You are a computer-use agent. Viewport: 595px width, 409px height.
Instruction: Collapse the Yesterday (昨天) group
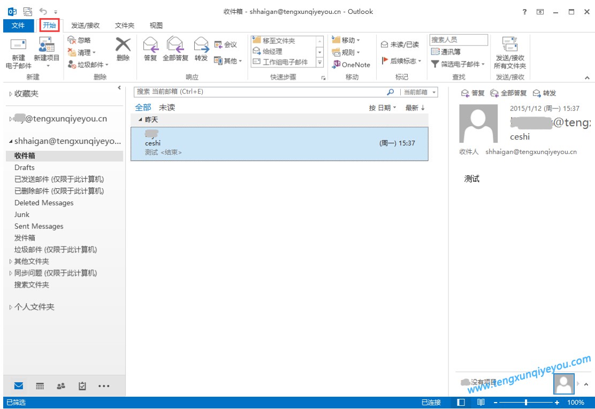pyautogui.click(x=140, y=119)
